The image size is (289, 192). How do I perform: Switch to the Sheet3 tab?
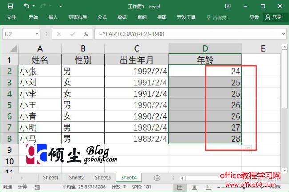coord(103,178)
